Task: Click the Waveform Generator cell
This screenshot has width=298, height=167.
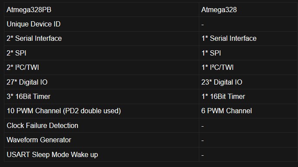Action: [101, 140]
